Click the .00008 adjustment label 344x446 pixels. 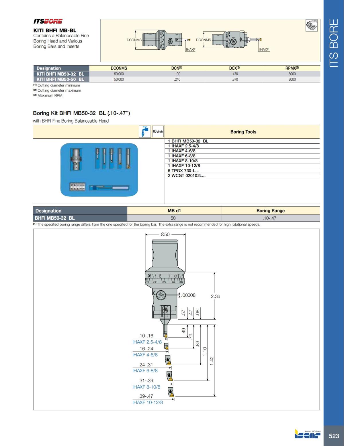pos(188,295)
